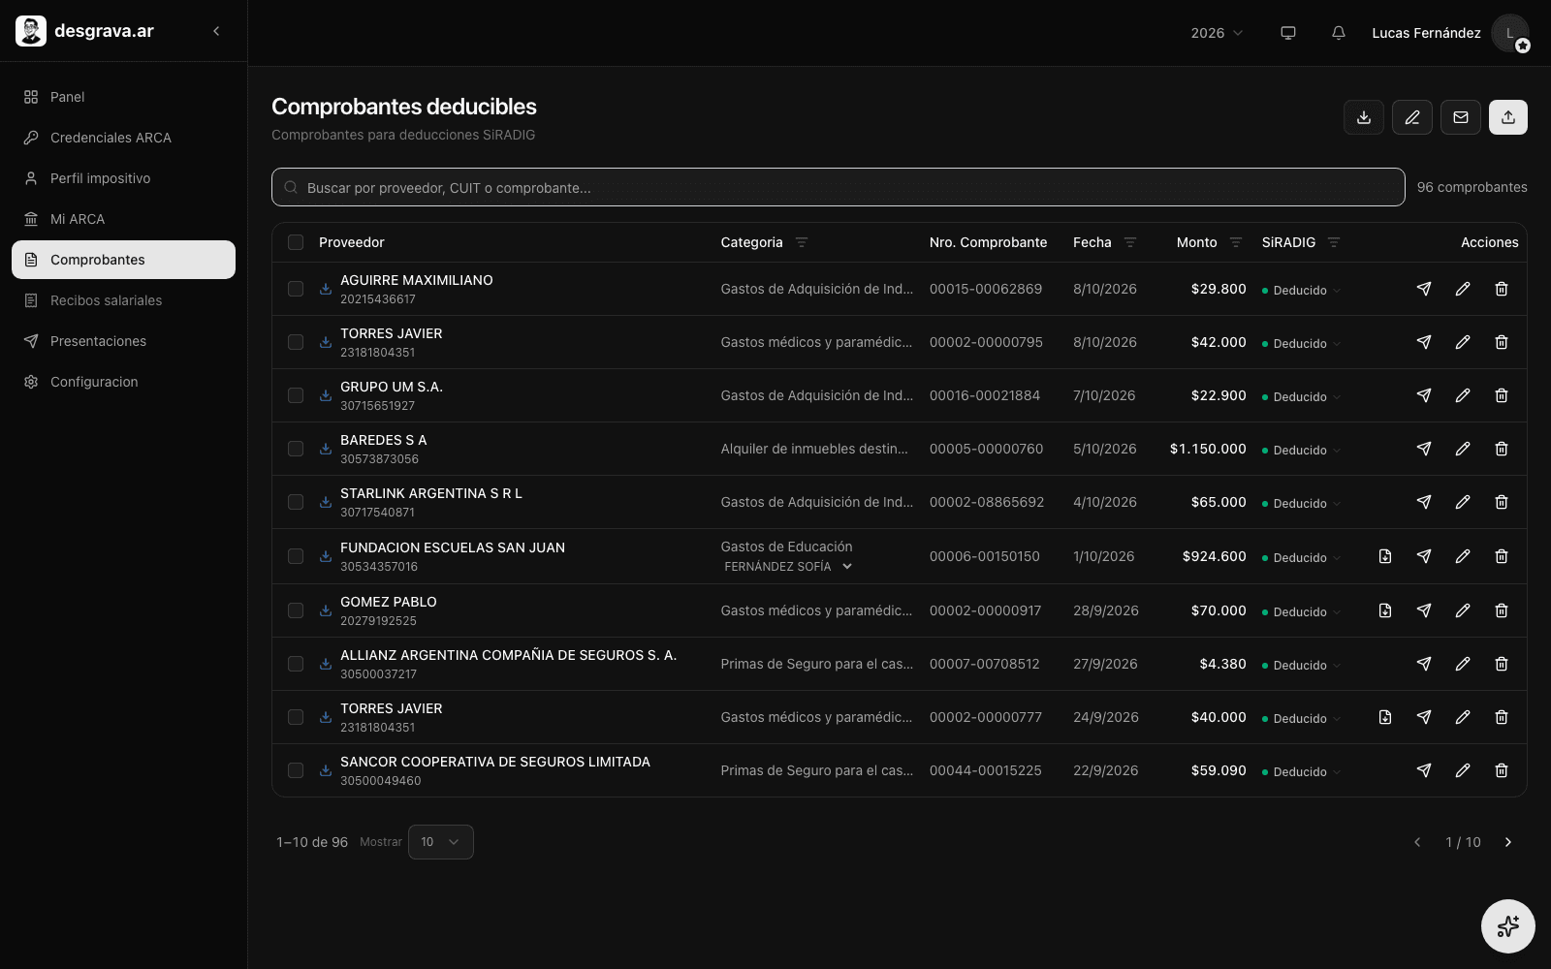Open Deducido status dropdown for STARLINK ARGENTINA

pos(1302,503)
